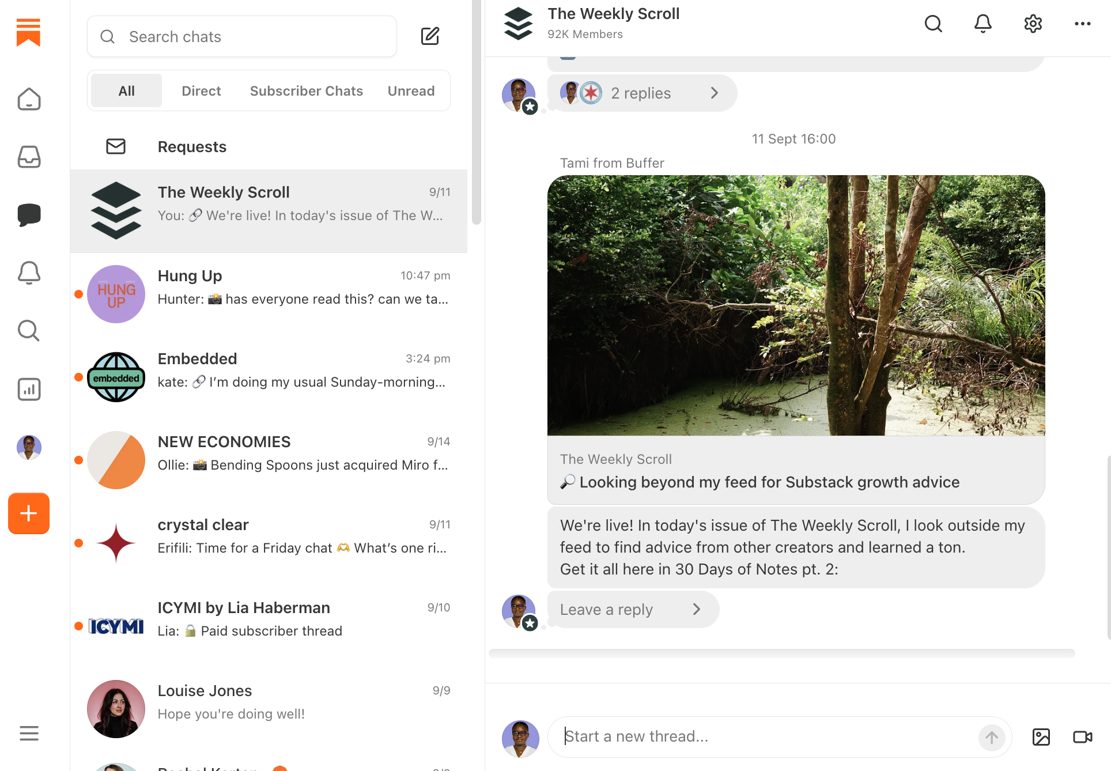Click the crystal clear star avatar

(116, 543)
